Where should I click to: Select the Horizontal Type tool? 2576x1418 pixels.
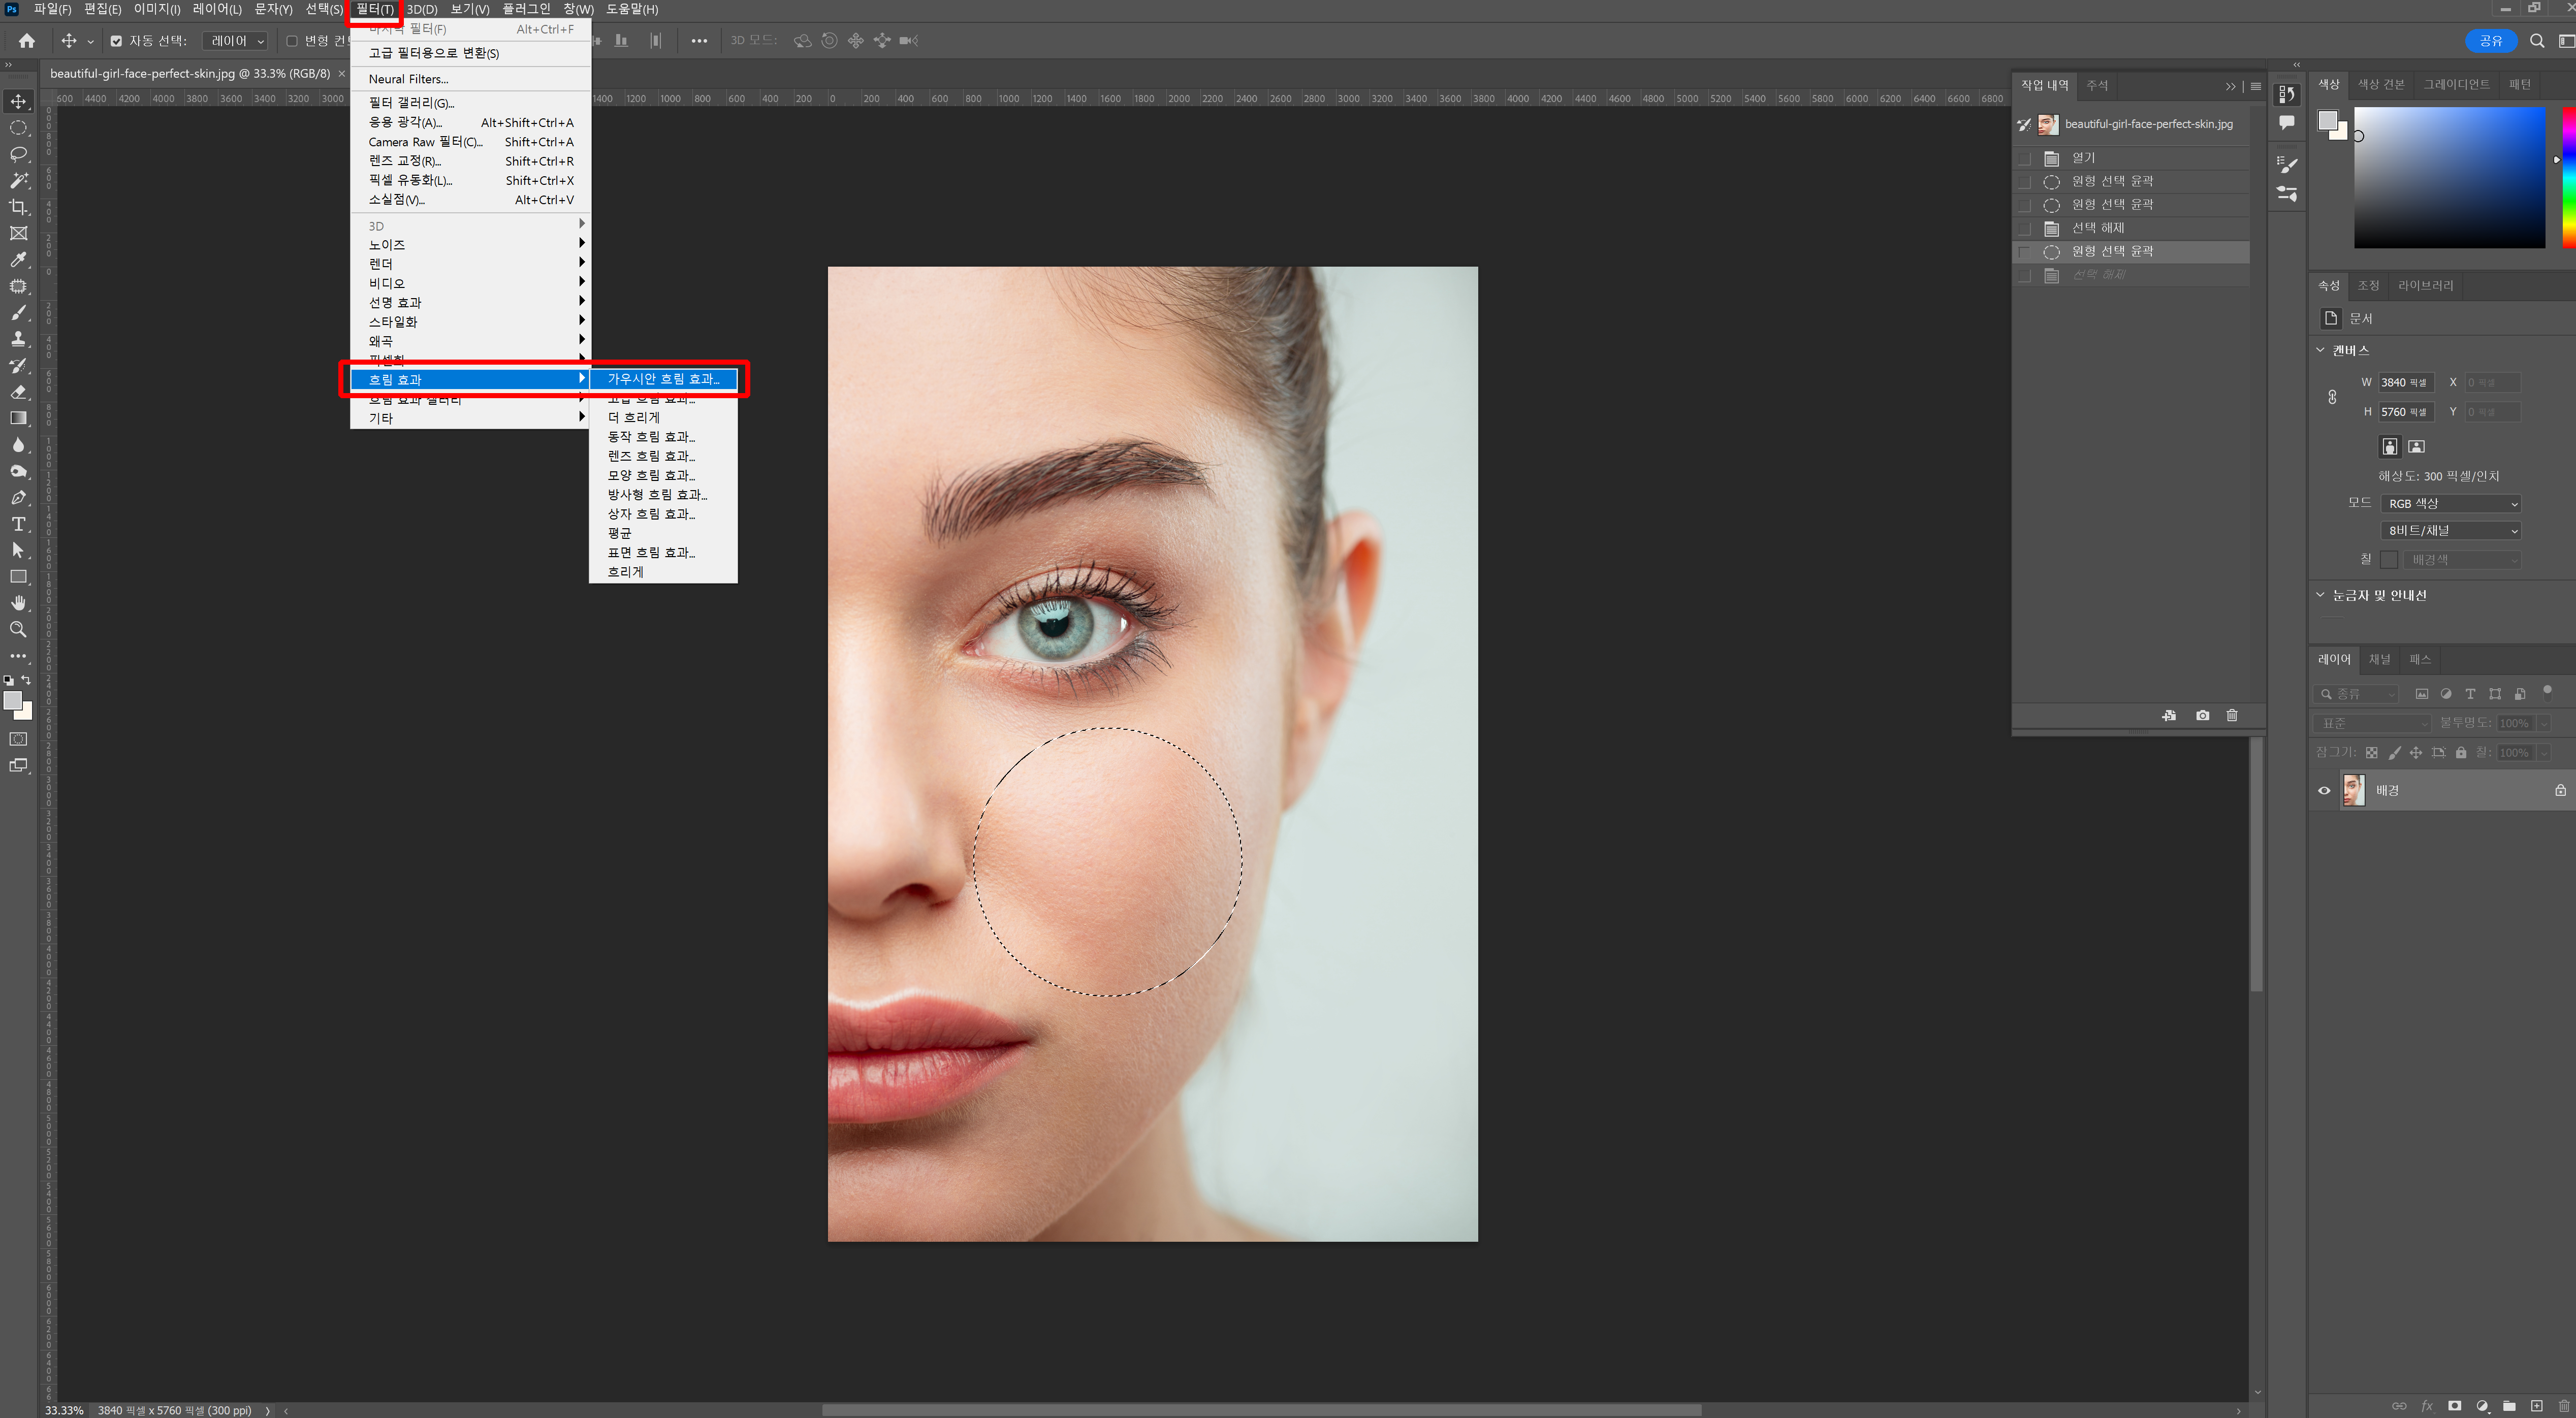pos(18,524)
